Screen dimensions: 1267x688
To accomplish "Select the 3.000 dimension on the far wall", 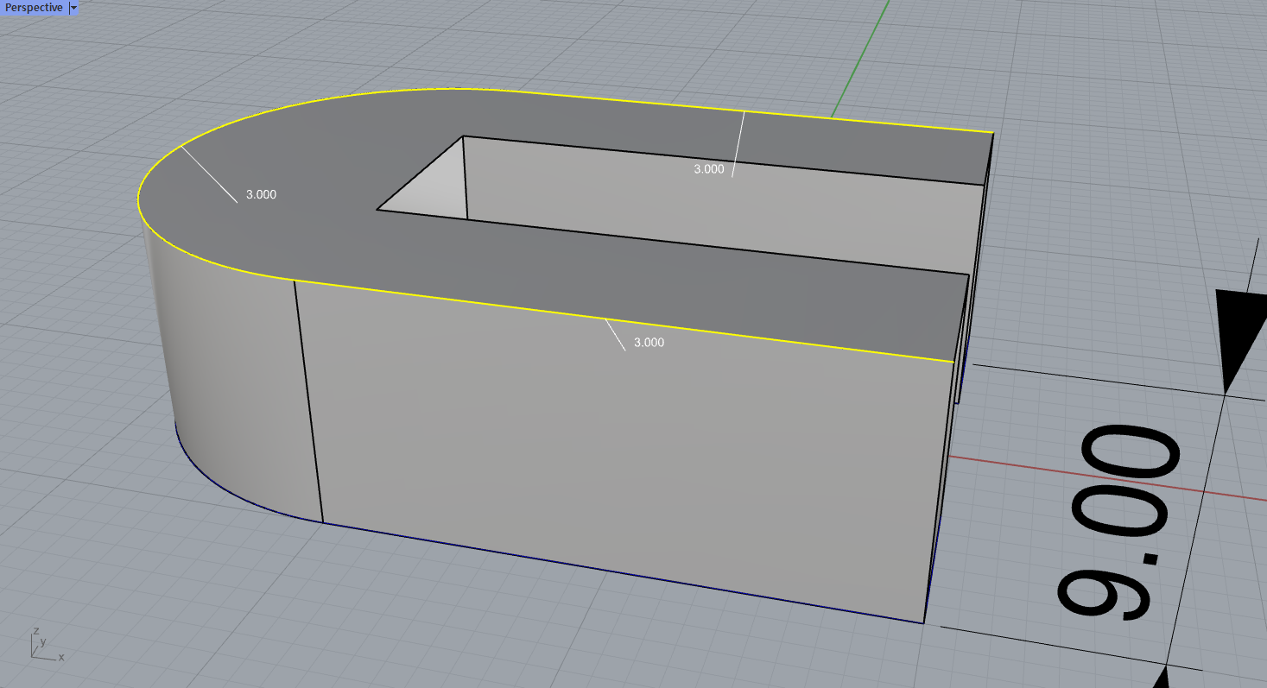I will (709, 169).
